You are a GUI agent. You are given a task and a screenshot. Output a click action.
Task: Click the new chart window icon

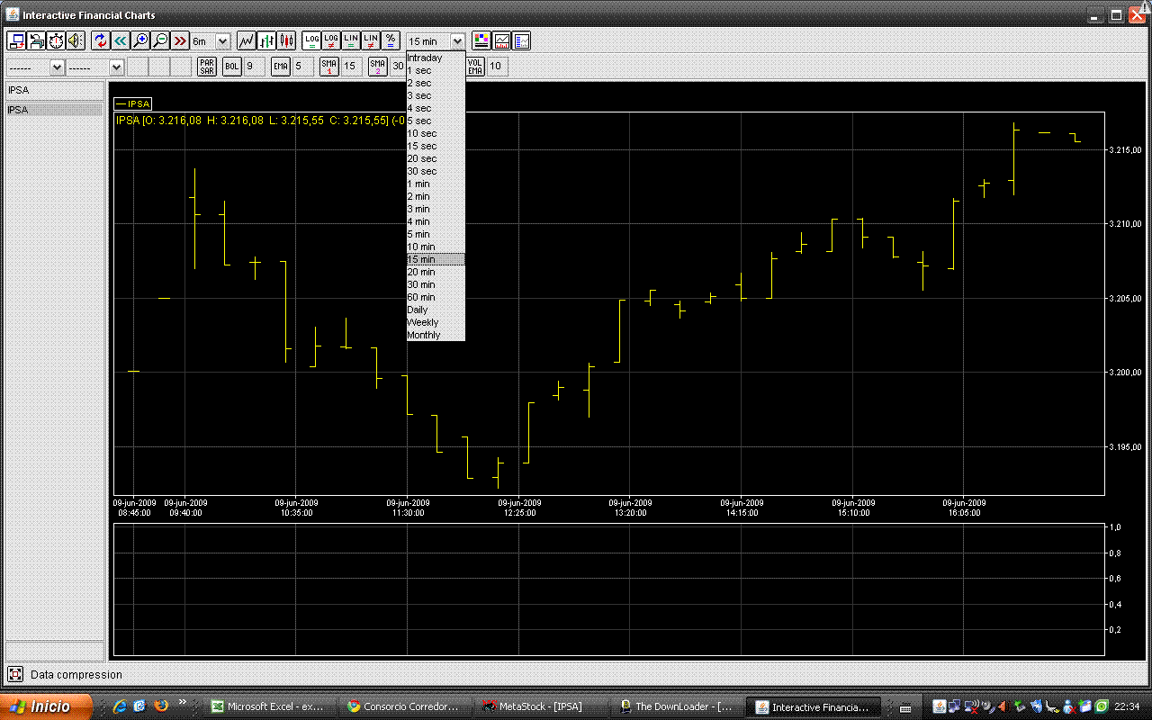point(16,40)
